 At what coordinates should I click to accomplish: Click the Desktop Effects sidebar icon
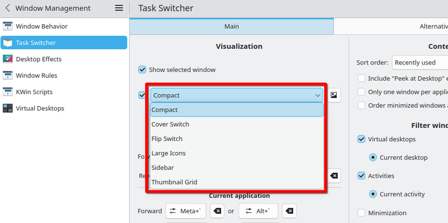coord(8,59)
